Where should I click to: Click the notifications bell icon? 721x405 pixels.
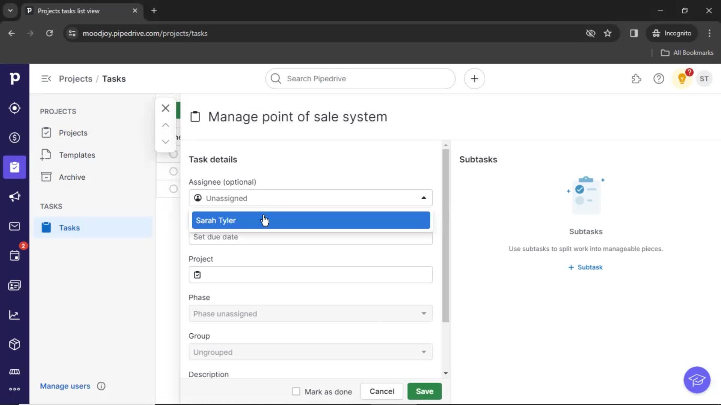point(682,79)
